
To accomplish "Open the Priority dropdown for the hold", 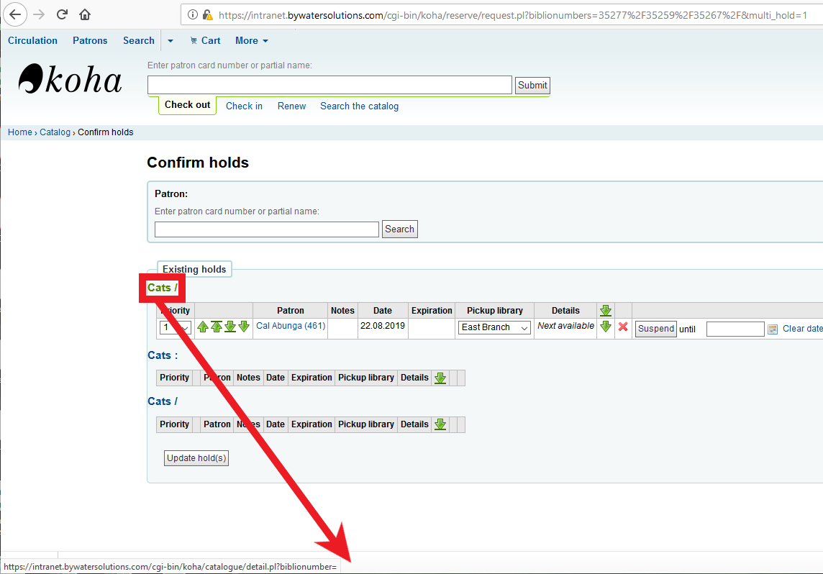I will pos(175,328).
